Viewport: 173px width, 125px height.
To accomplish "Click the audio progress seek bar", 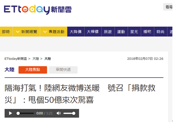I will pos(25,113).
